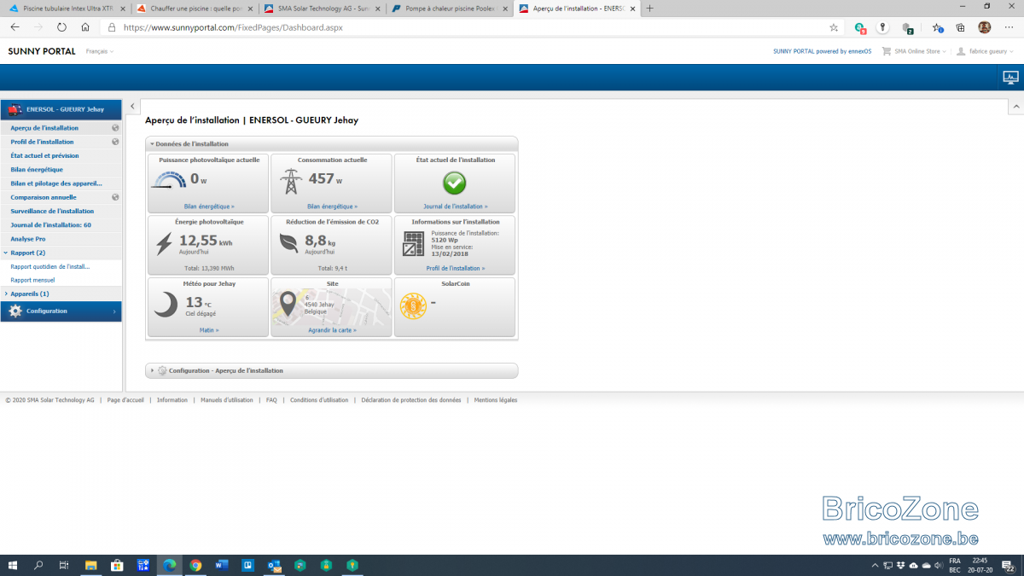Click the globe icon beside Aperçu de l'installation
1024x576 pixels.
115,128
